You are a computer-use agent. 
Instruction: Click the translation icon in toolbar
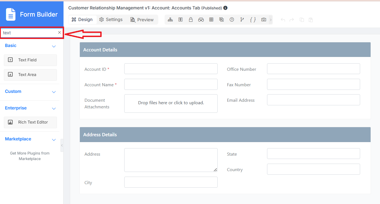coord(221,20)
